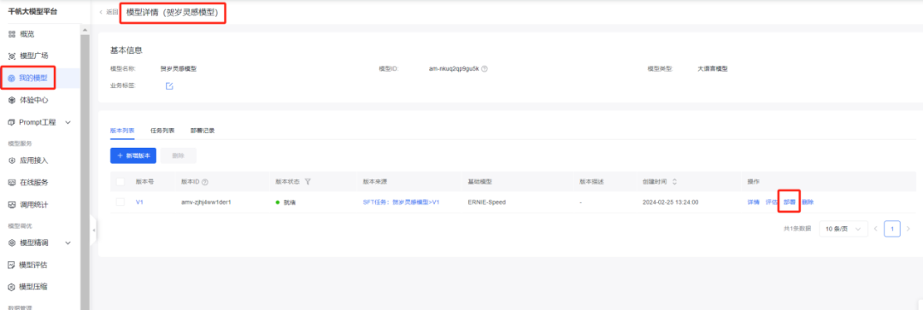Image resolution: width=923 pixels, height=310 pixels.
Task: Collapse the sidebar with its handle
Action: point(94,230)
